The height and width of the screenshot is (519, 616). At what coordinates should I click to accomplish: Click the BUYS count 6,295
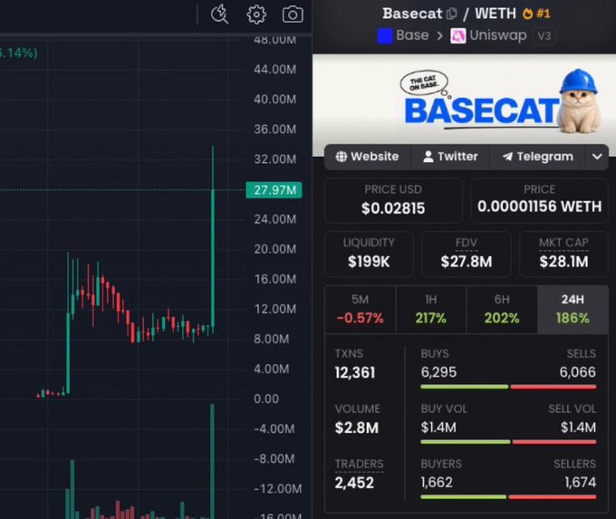(x=438, y=372)
